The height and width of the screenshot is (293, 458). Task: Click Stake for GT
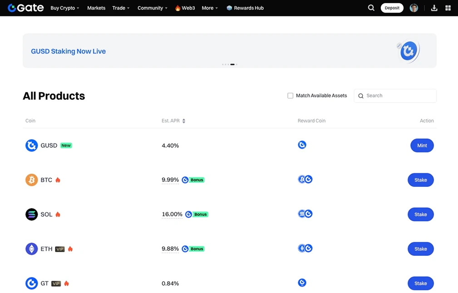[421, 283]
